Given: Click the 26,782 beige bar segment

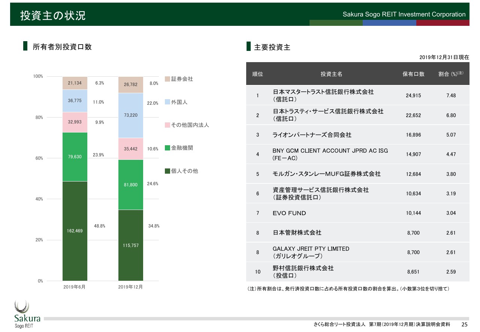Looking at the screenshot, I should 131,85.
